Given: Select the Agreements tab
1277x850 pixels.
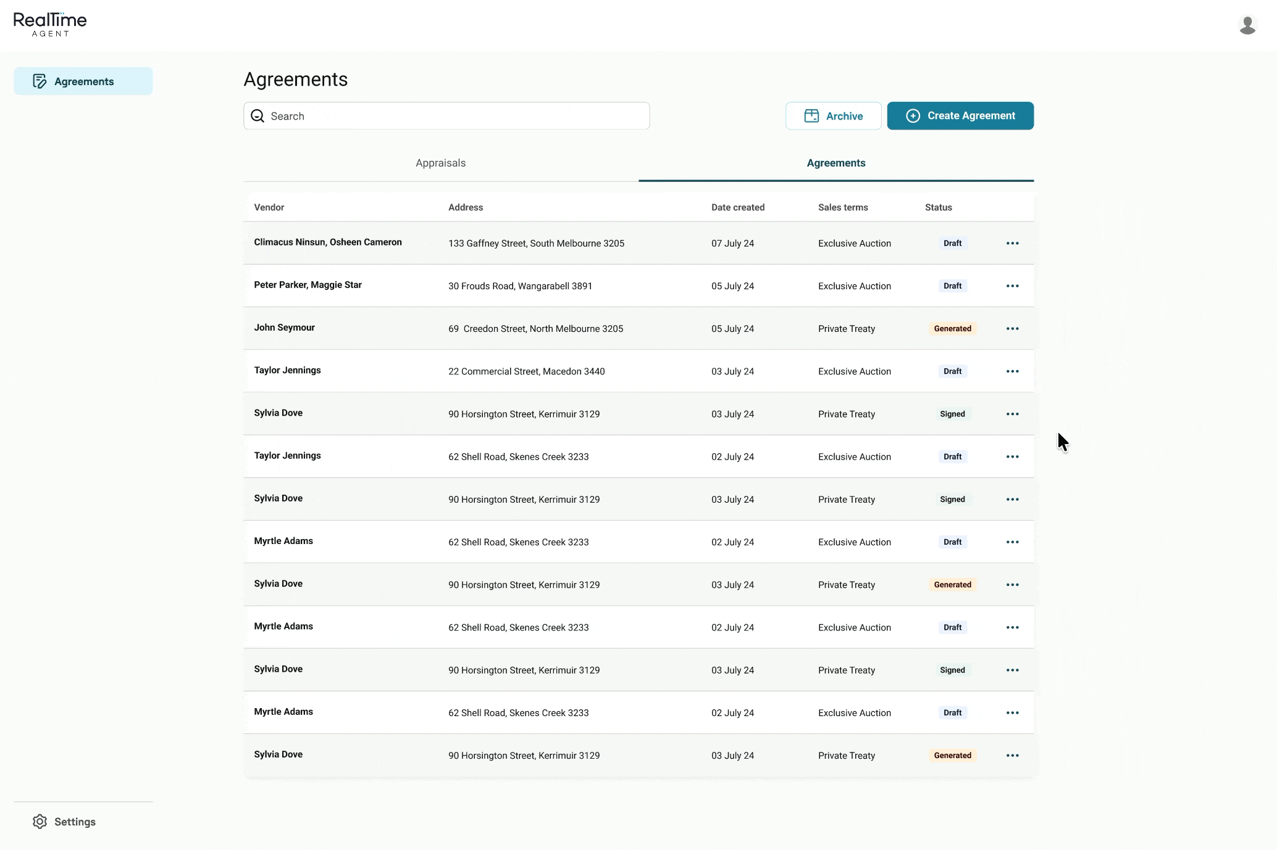Looking at the screenshot, I should coord(835,163).
